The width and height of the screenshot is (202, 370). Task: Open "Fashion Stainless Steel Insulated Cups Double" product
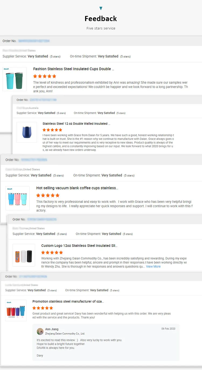[x=74, y=69]
